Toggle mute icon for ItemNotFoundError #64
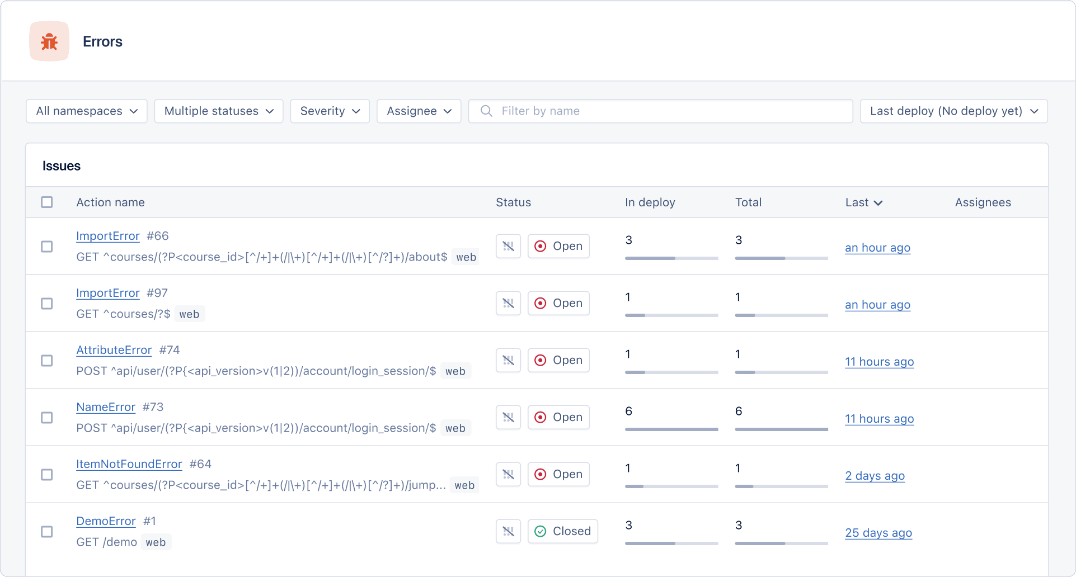1076x577 pixels. (x=508, y=474)
